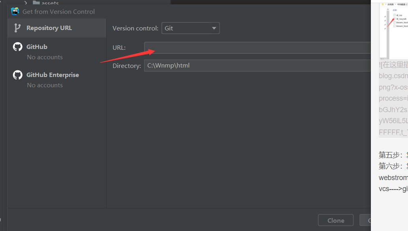
Task: Click the GitHub octocat icon
Action: (x=18, y=47)
